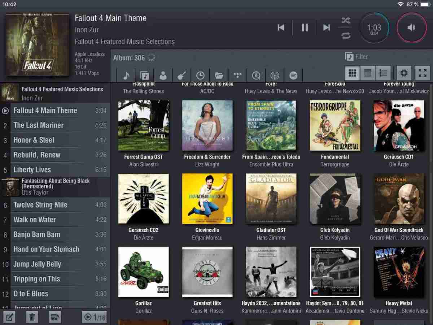Switch to the Albums library tab

(145, 75)
